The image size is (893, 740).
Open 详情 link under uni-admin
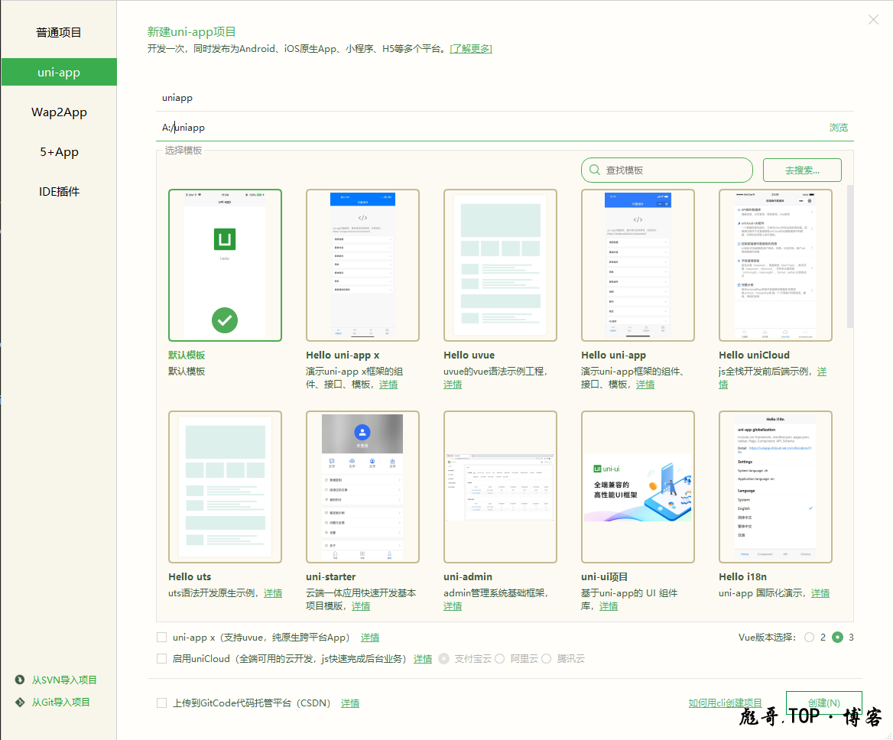coord(453,606)
